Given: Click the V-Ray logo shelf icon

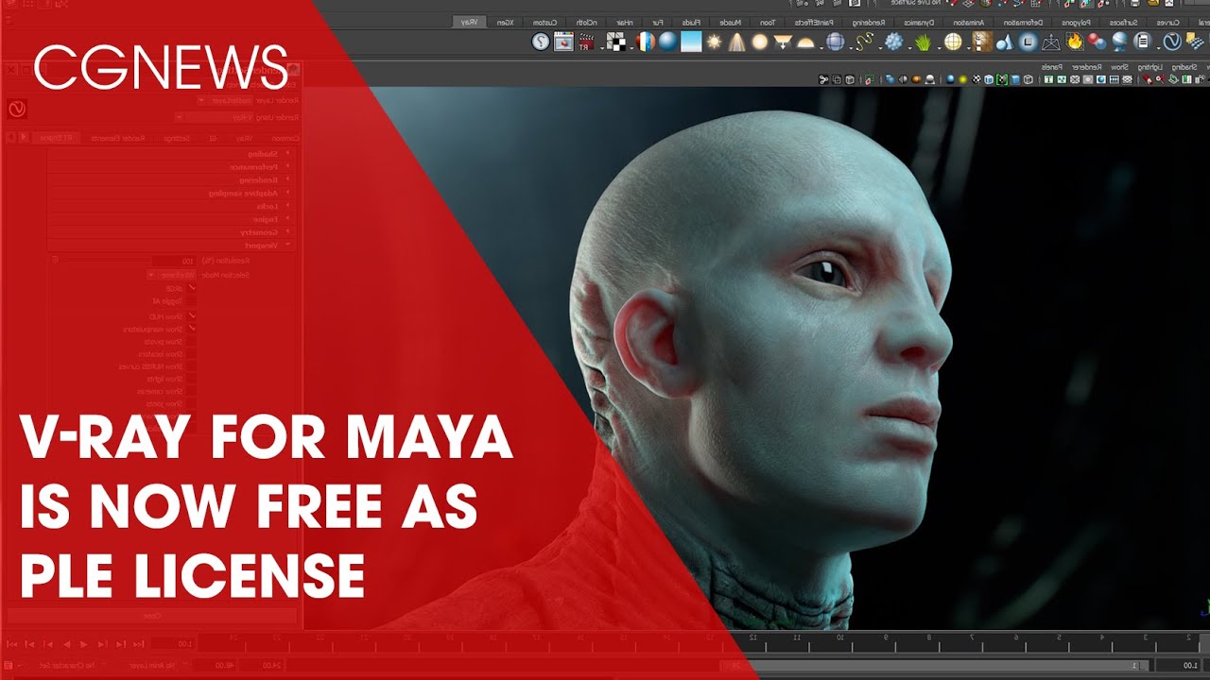Looking at the screenshot, I should click(1174, 42).
